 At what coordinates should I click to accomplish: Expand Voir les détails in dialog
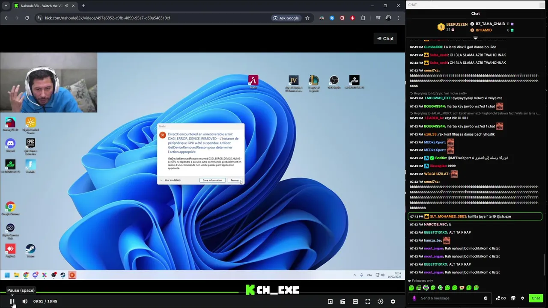coord(170,180)
